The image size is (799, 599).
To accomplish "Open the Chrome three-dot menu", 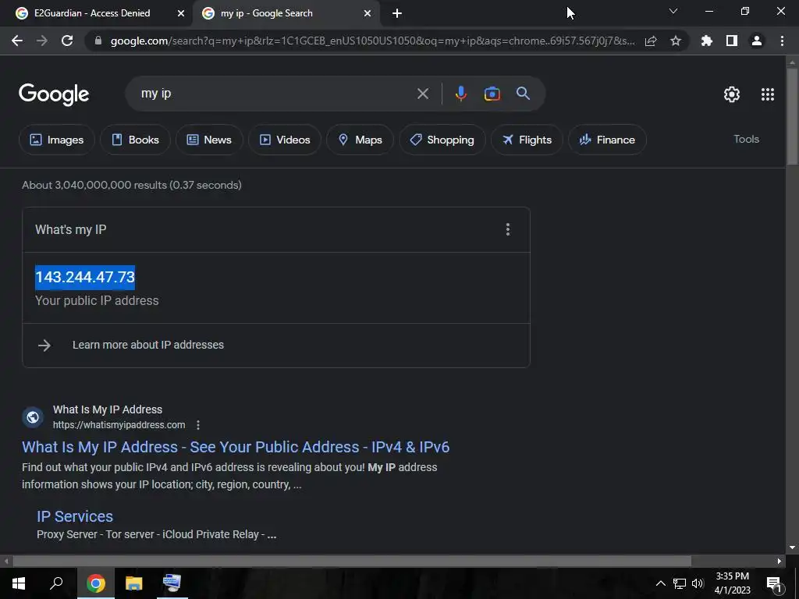I will pyautogui.click(x=782, y=41).
